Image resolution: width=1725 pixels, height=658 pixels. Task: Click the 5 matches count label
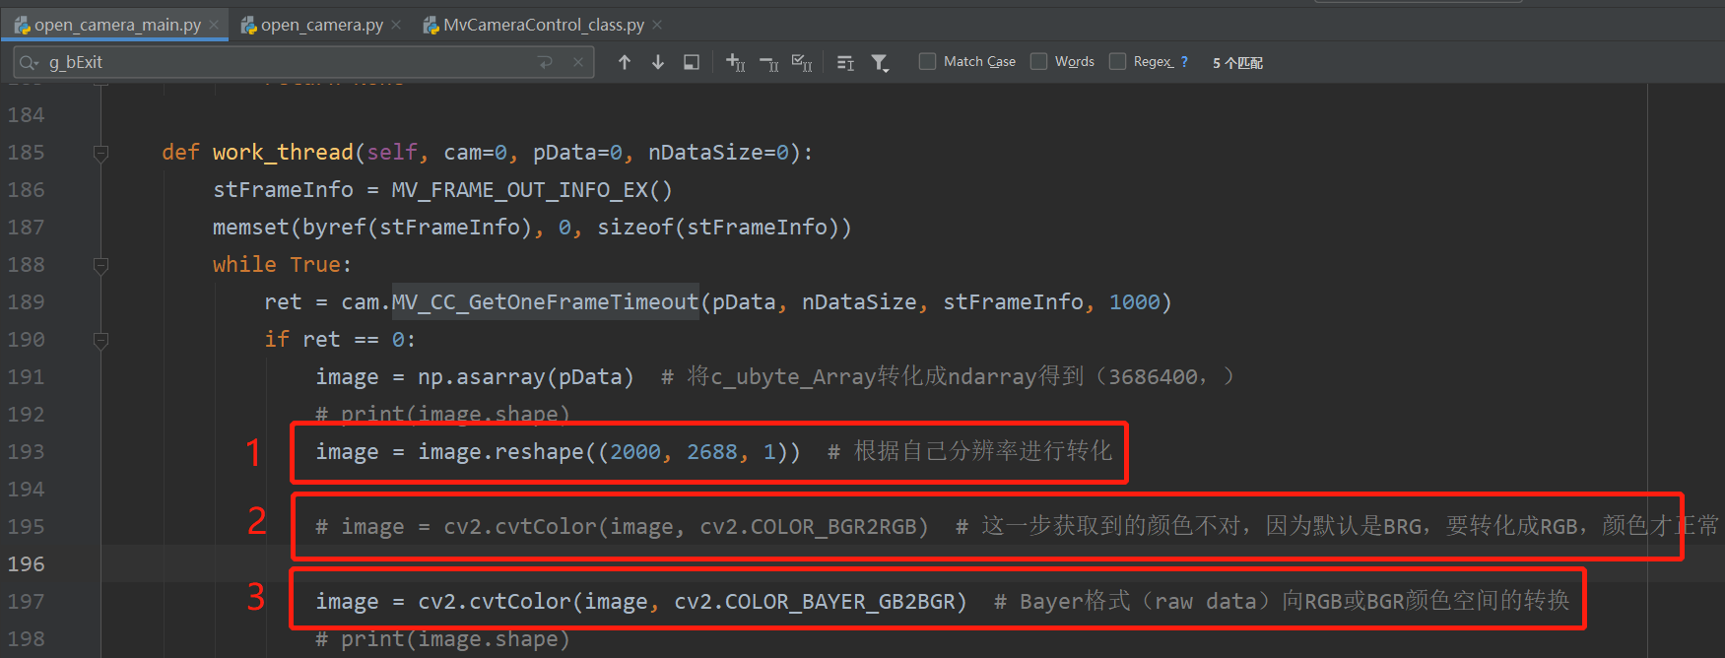click(1237, 62)
